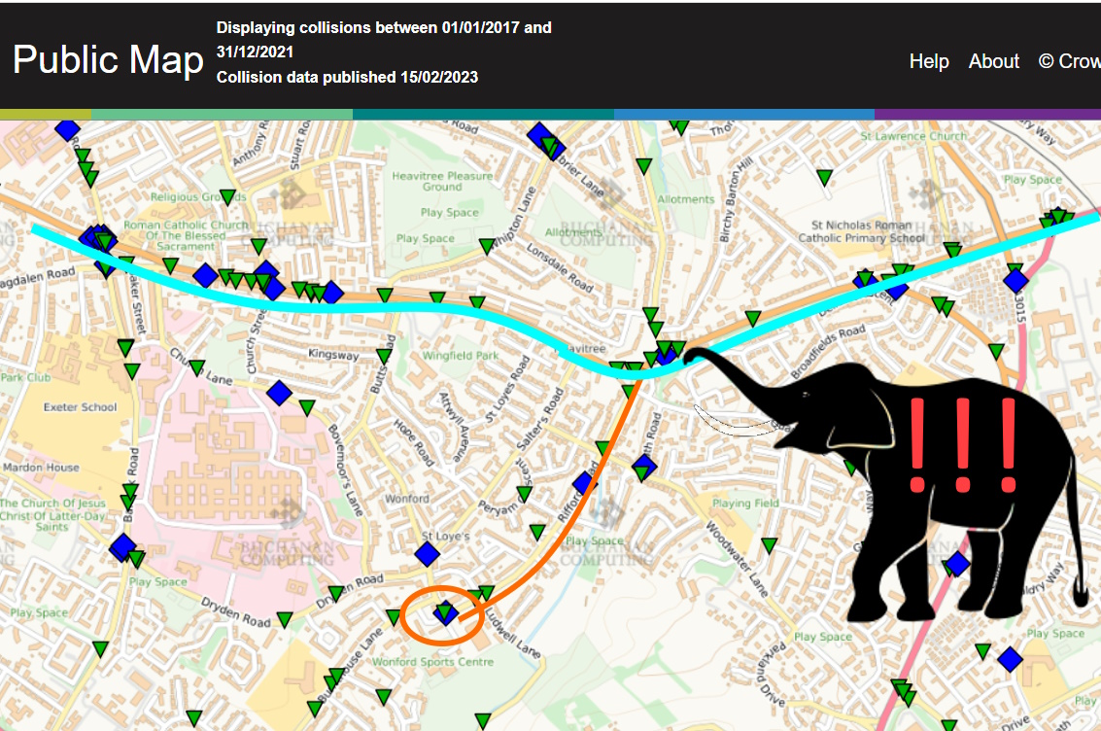Click the Collision data published 15/02/2023 text
This screenshot has height=731, width=1101.
click(x=347, y=77)
